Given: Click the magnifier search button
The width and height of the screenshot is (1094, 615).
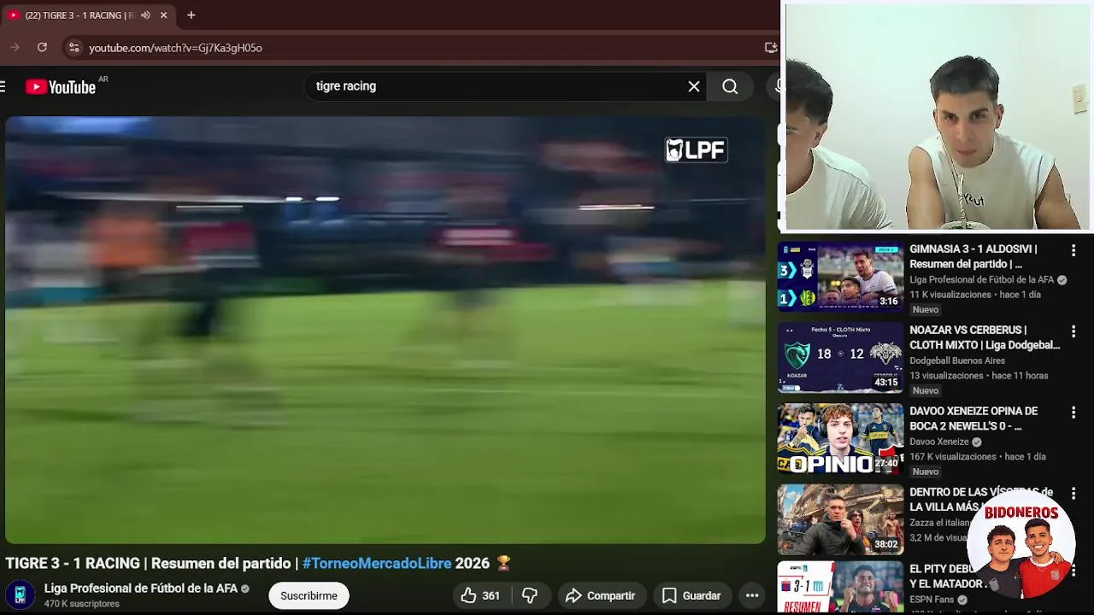Looking at the screenshot, I should pyautogui.click(x=730, y=86).
